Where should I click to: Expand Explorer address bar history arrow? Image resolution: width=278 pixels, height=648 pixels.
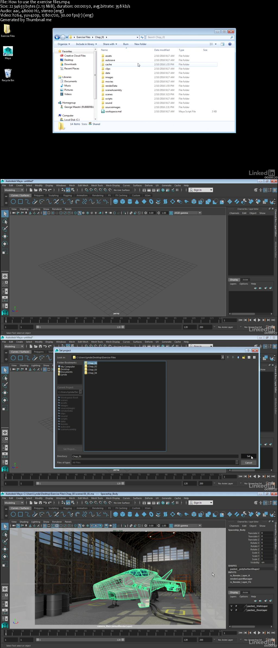137,37
